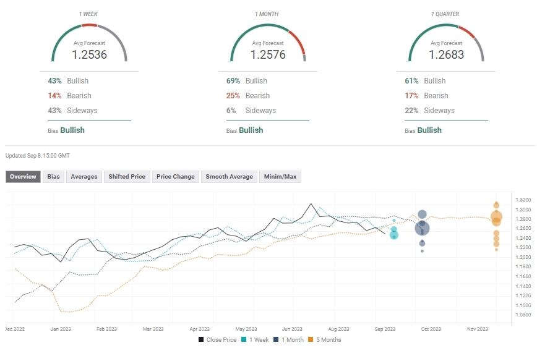Switch to the Bias tab
This screenshot has width=537, height=348.
tap(54, 177)
